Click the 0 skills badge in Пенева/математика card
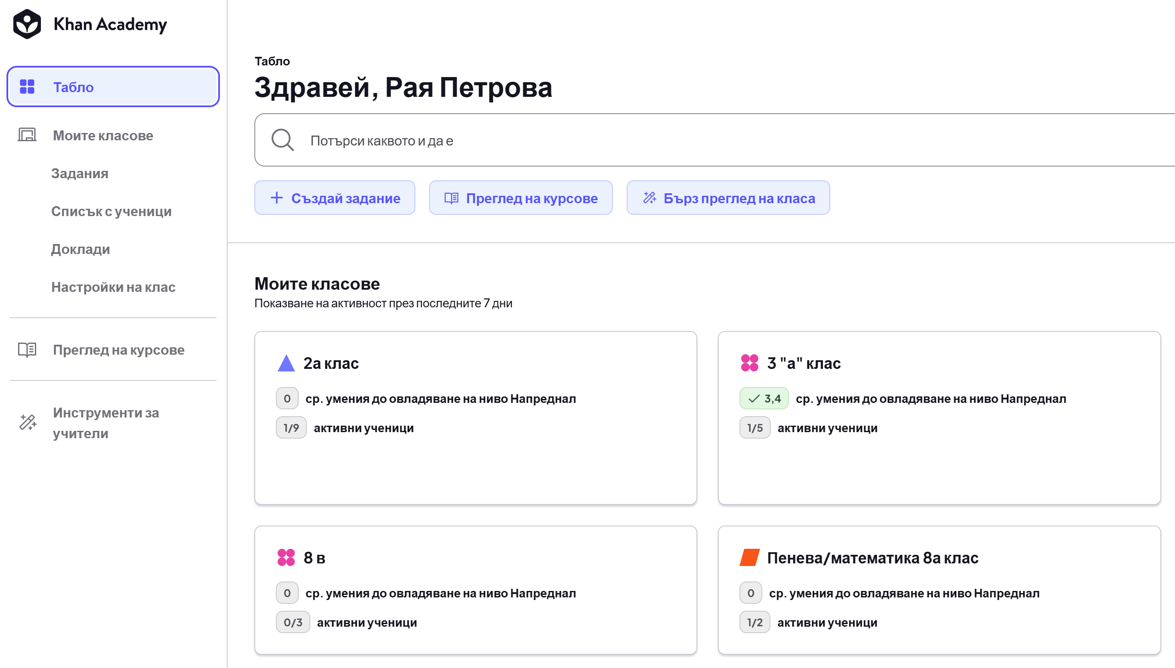 click(751, 593)
